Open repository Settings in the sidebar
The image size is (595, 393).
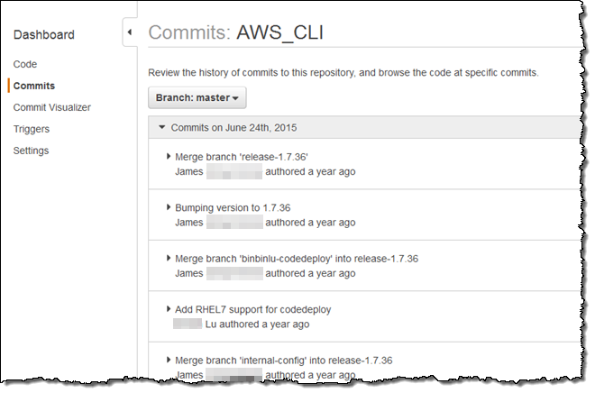pos(31,151)
